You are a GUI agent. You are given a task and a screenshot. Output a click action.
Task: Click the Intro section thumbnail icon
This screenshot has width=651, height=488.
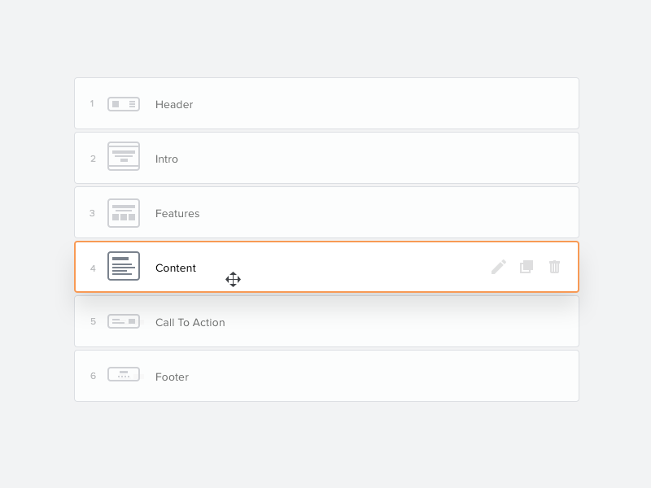click(x=124, y=158)
